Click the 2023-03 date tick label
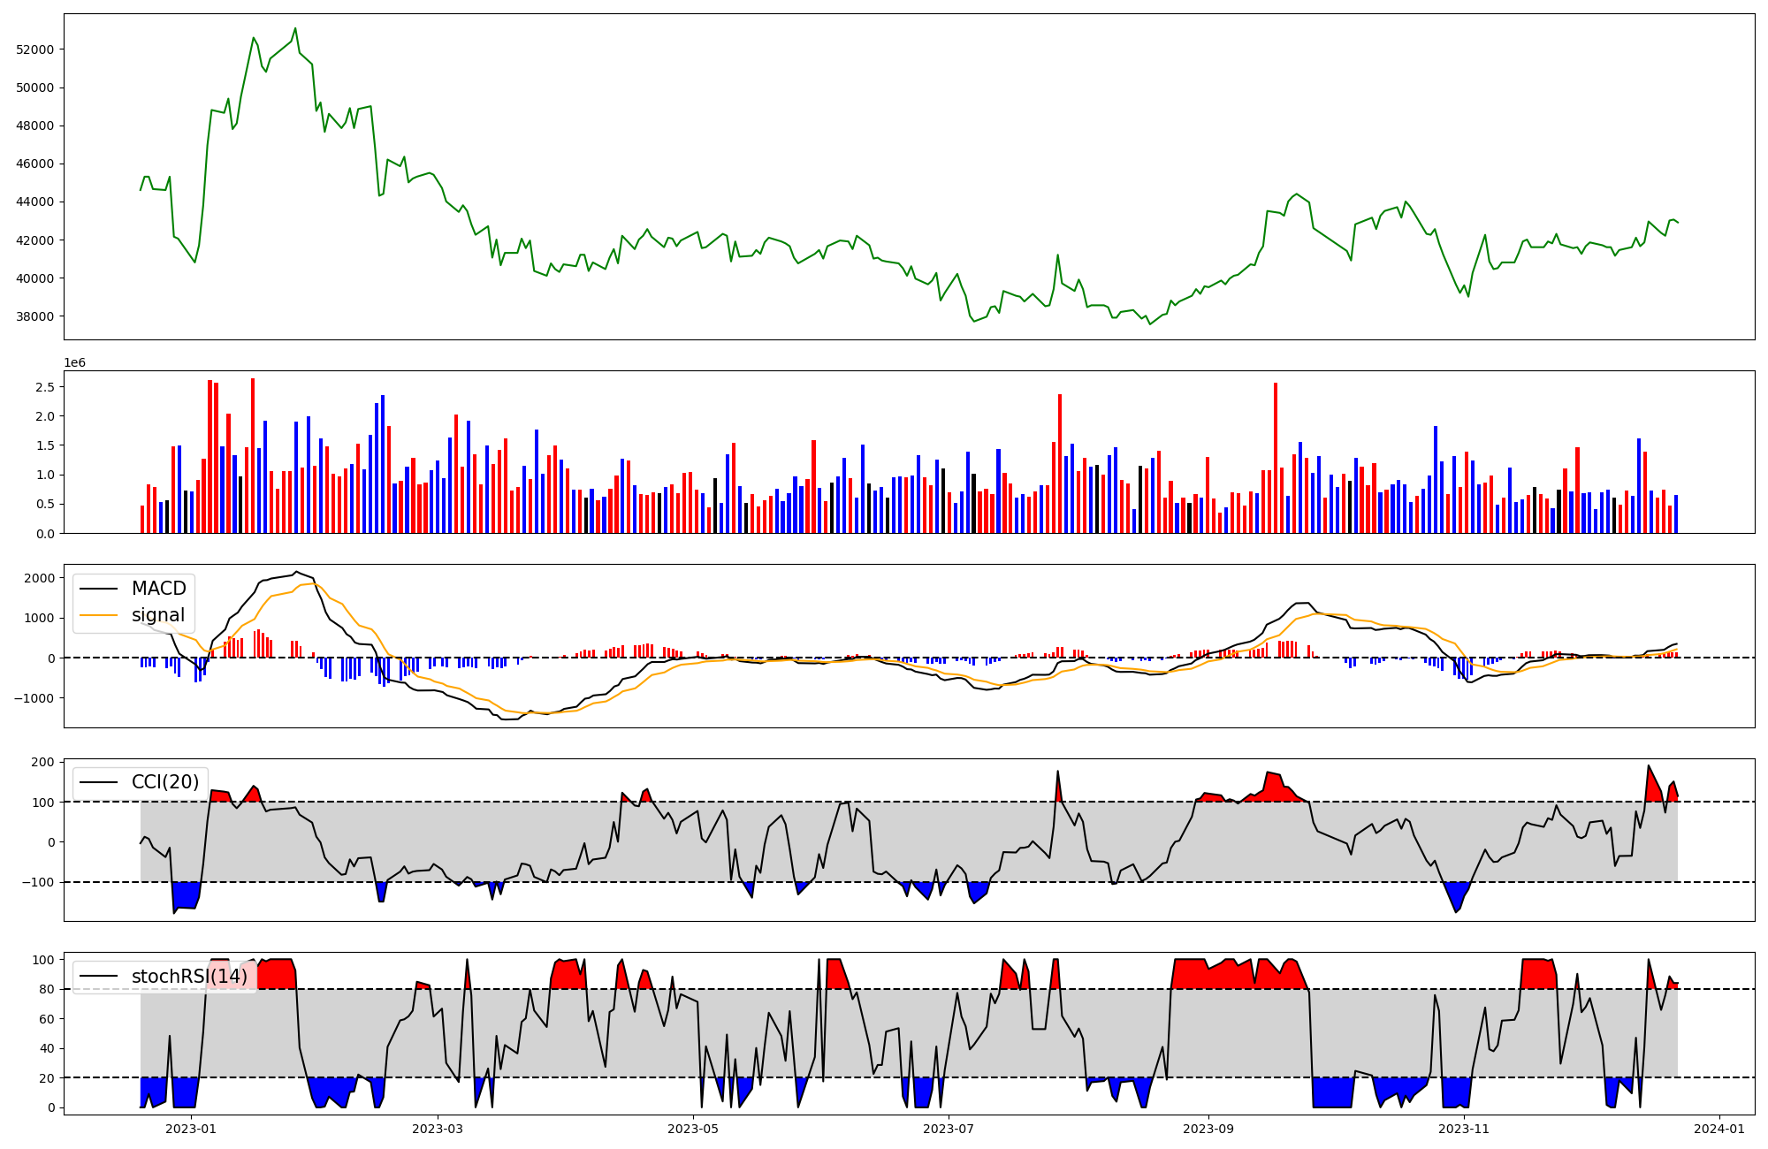 pos(438,1129)
